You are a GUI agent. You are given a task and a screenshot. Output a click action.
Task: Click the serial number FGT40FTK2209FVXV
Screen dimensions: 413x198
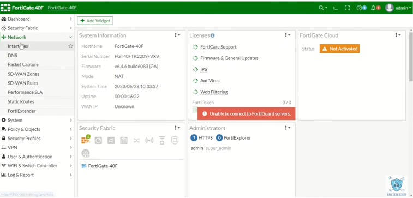coord(137,57)
